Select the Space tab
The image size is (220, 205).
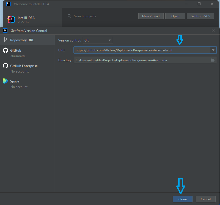click(27, 84)
